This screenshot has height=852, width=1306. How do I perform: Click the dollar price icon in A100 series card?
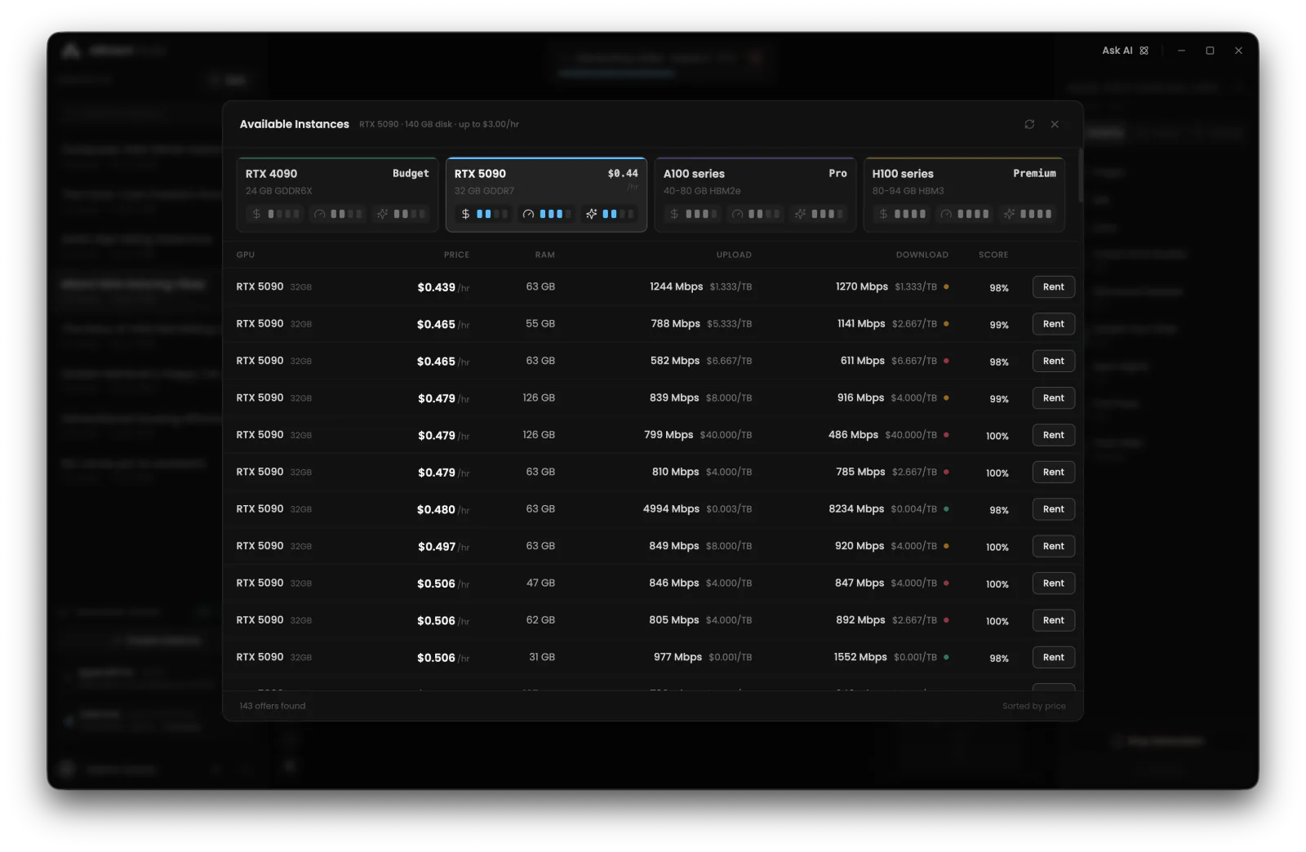pos(674,214)
